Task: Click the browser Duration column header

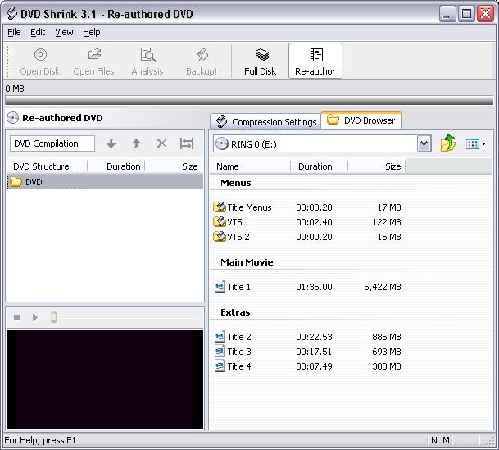Action: 320,166
